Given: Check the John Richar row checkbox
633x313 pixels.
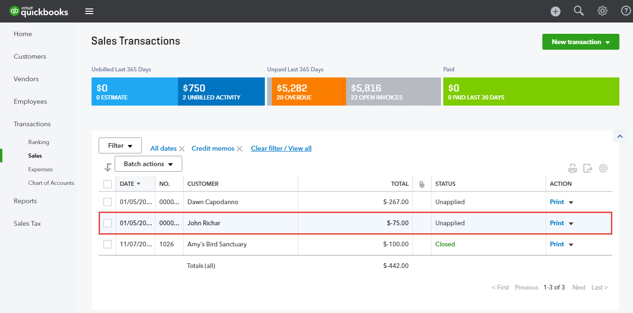Looking at the screenshot, I should pyautogui.click(x=108, y=223).
